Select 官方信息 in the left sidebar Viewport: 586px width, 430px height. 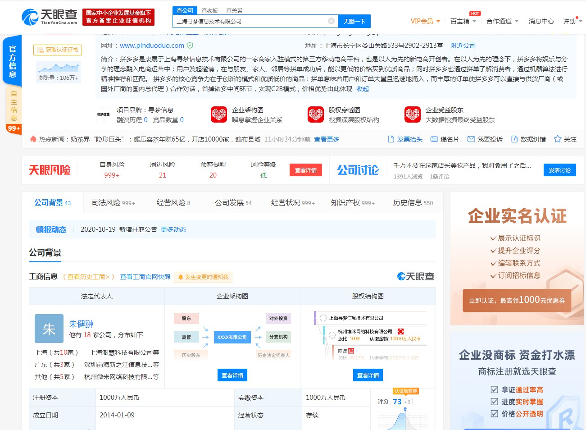[12, 61]
